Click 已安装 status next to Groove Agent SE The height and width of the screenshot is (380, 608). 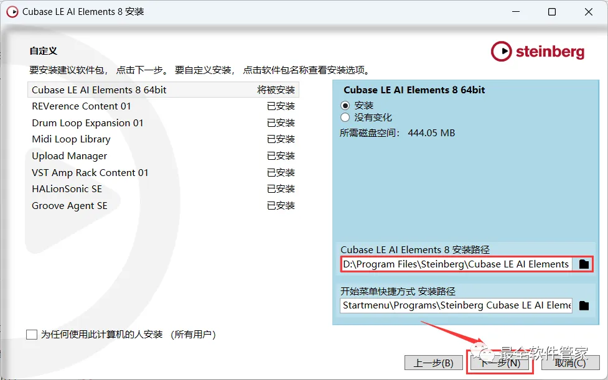(281, 206)
